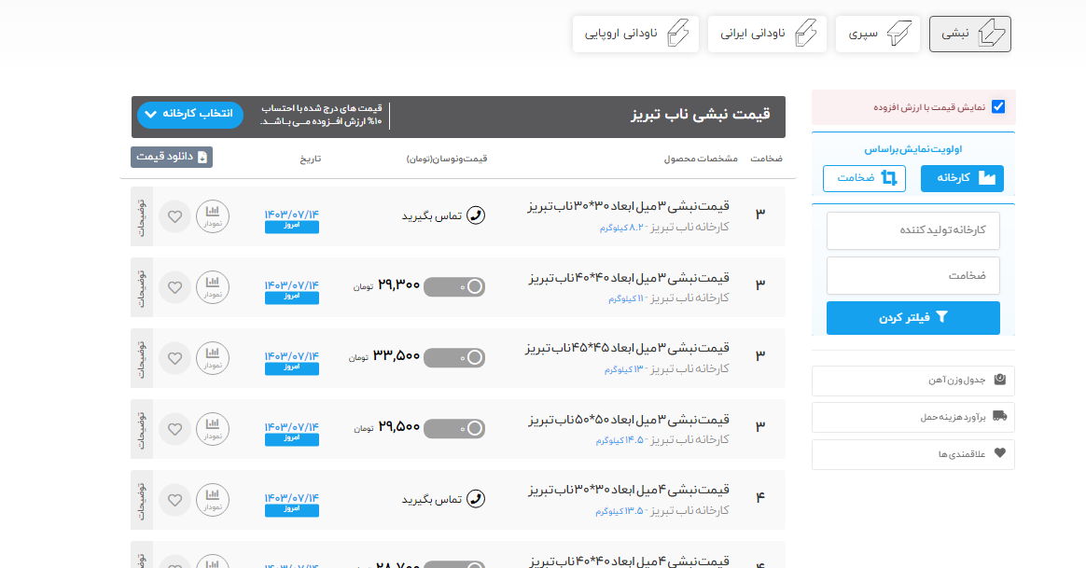Image resolution: width=1086 pixels, height=568 pixels.
Task: Toggle price slider on 29,500 row
Action: pyautogui.click(x=454, y=428)
